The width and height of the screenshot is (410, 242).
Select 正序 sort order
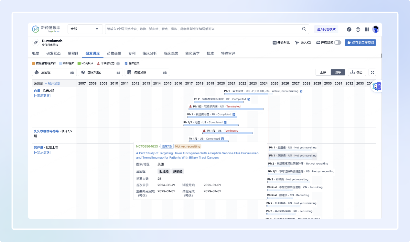coord(323,72)
